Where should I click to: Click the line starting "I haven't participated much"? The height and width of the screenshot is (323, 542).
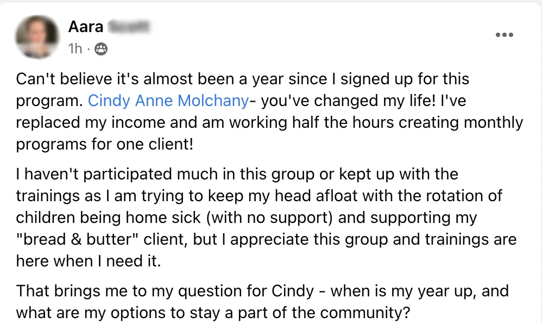pyautogui.click(x=237, y=174)
